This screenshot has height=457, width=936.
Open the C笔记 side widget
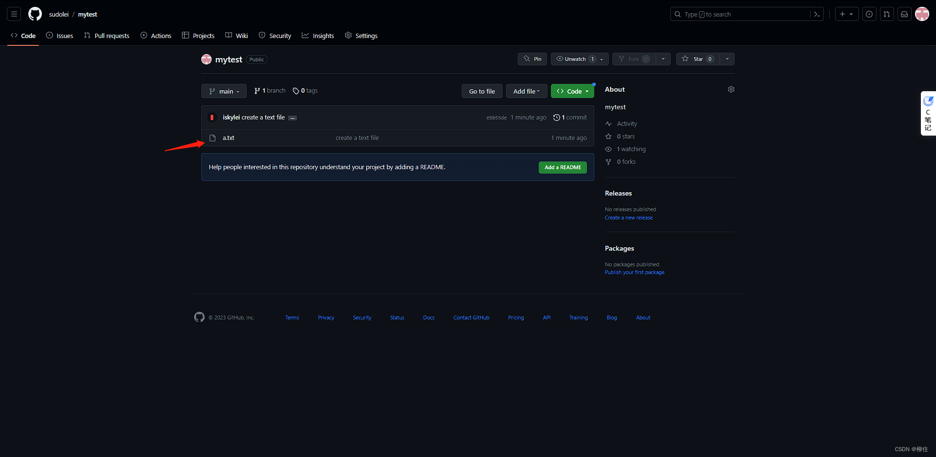coord(928,114)
